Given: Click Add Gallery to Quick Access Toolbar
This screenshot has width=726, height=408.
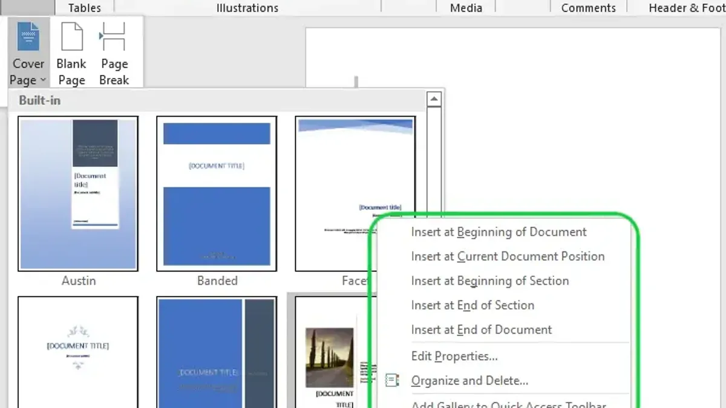Looking at the screenshot, I should click(508, 403).
